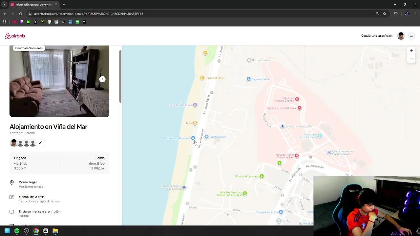Image resolution: width=420 pixels, height=236 pixels.
Task: Click Conviértete en anfitrión link
Action: (377, 36)
